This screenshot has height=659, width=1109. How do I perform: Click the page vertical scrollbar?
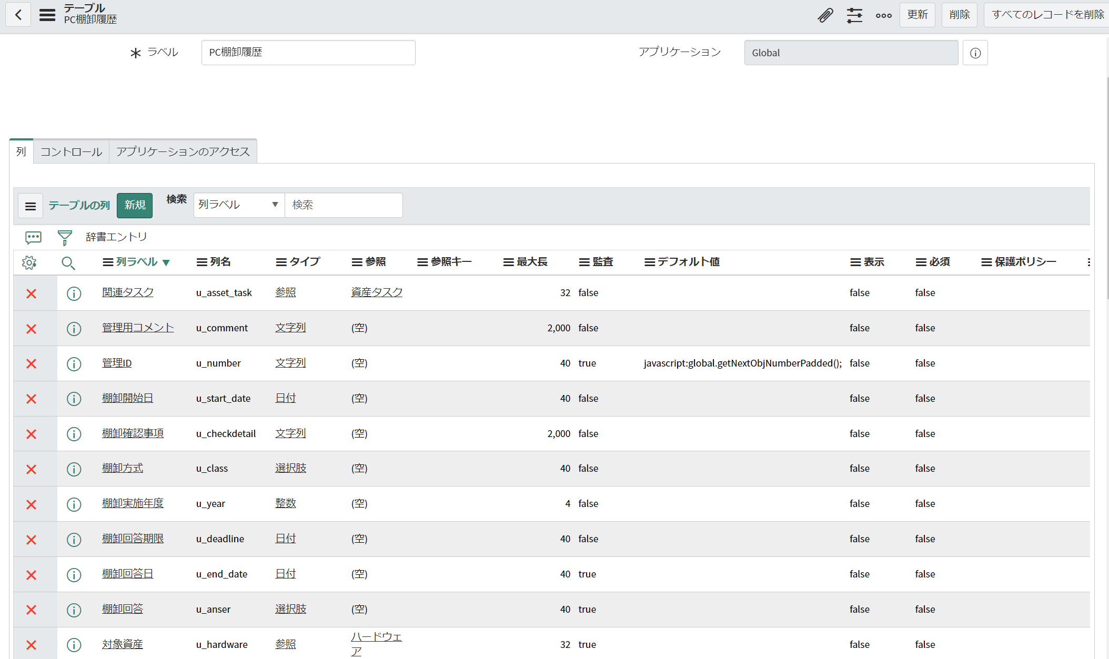tap(1107, 189)
